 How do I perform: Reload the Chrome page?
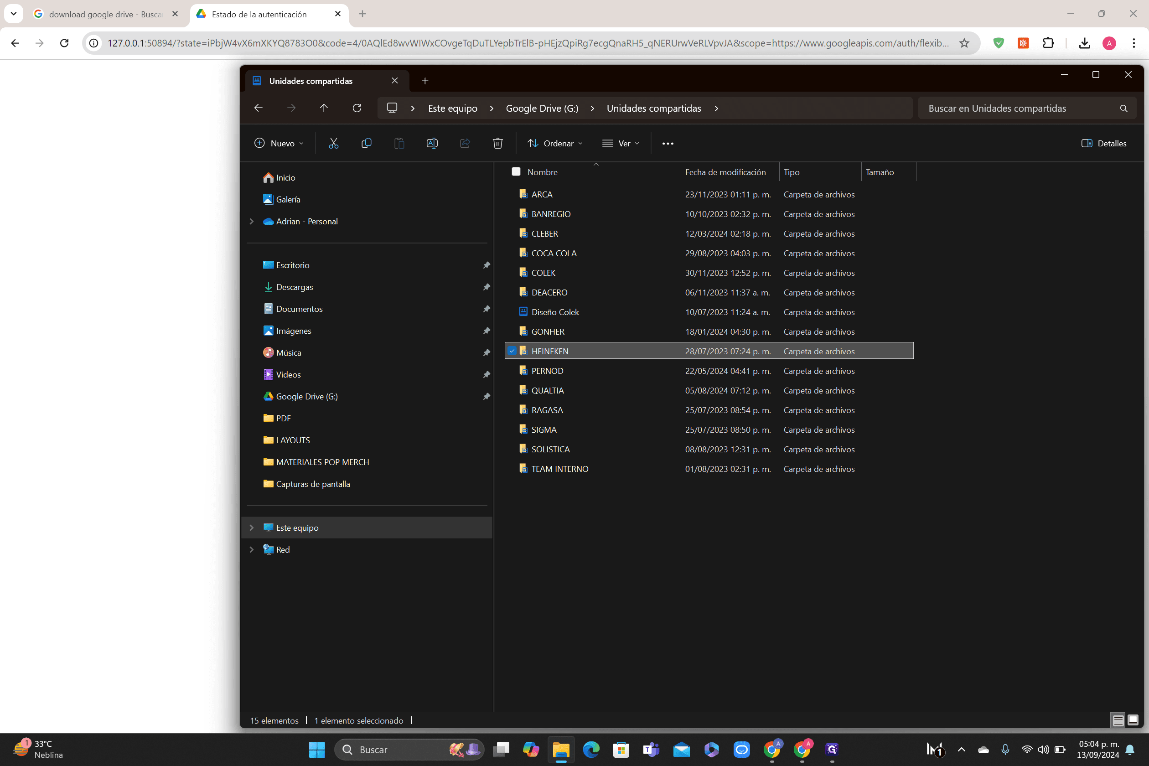tap(64, 43)
